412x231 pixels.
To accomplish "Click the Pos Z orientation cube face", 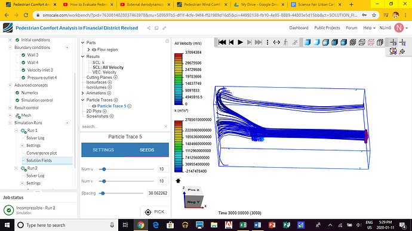I will tap(193, 190).
